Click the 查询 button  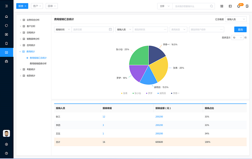(240, 29)
